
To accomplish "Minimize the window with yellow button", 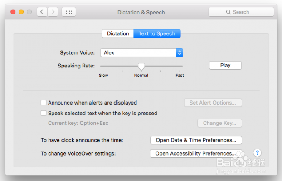I will point(21,12).
